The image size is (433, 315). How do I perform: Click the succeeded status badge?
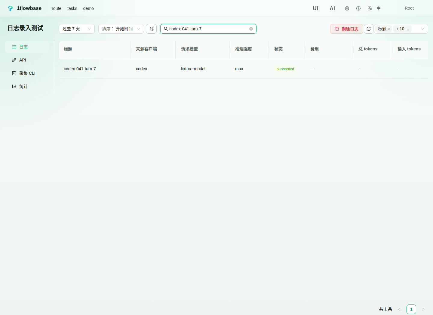285,69
